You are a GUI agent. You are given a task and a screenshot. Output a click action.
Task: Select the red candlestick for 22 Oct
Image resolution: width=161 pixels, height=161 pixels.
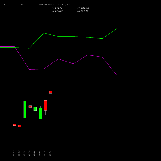45,106
